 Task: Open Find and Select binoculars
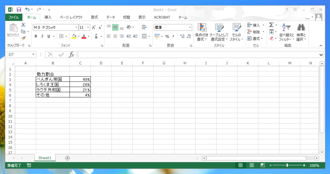[x=301, y=32]
